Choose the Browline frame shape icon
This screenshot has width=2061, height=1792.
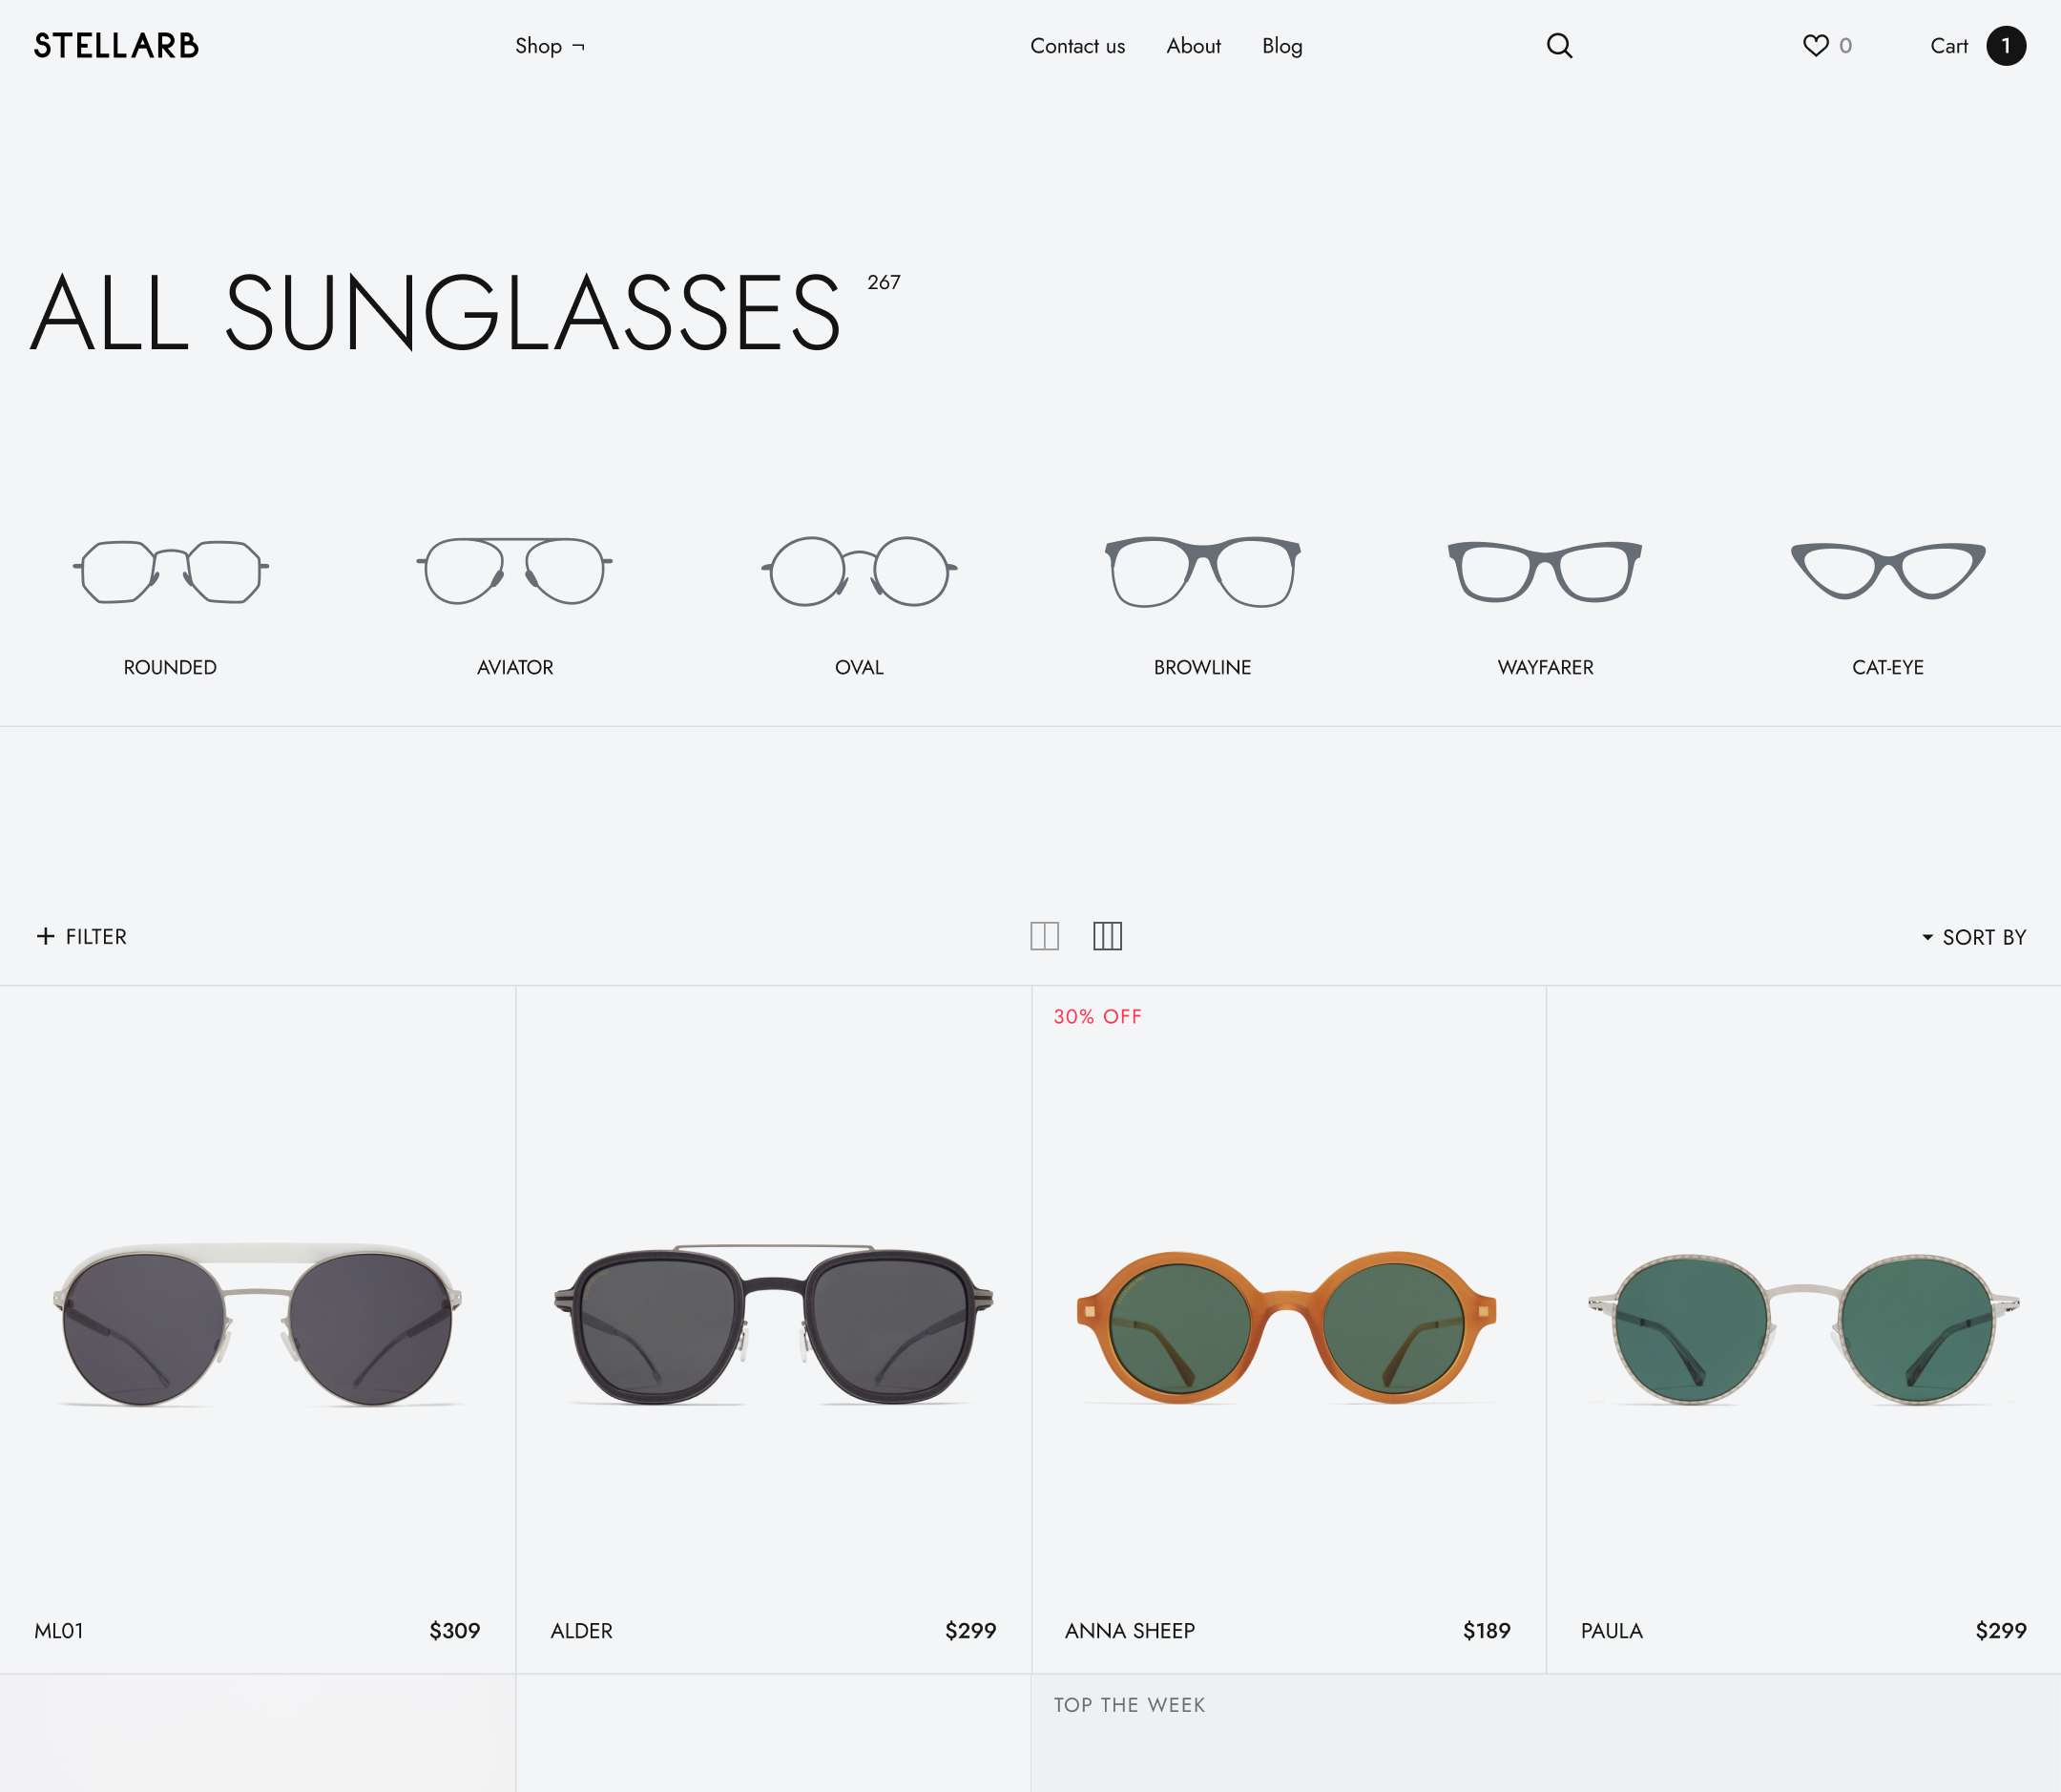pos(1202,571)
